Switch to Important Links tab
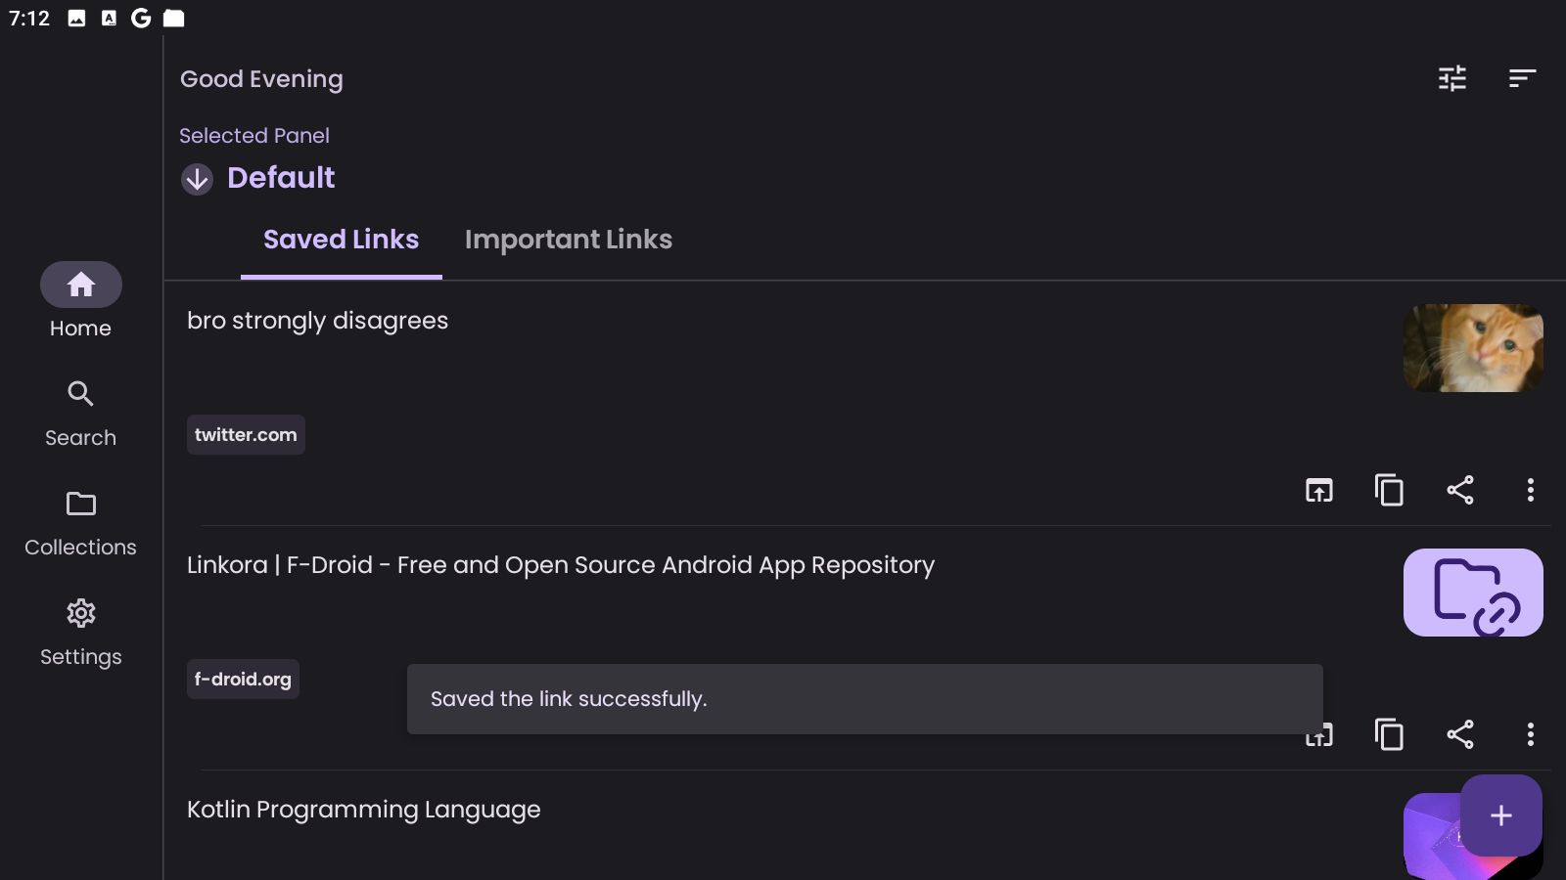The height and width of the screenshot is (880, 1566). [568, 240]
